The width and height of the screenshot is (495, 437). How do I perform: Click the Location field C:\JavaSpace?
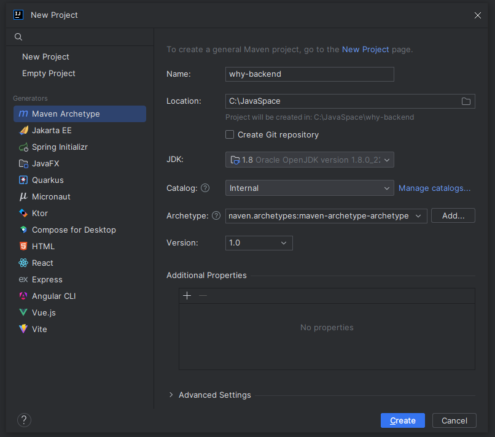[350, 101]
